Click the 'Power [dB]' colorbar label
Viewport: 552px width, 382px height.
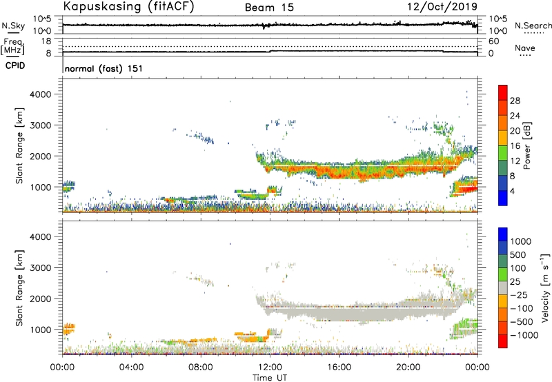tap(526, 145)
